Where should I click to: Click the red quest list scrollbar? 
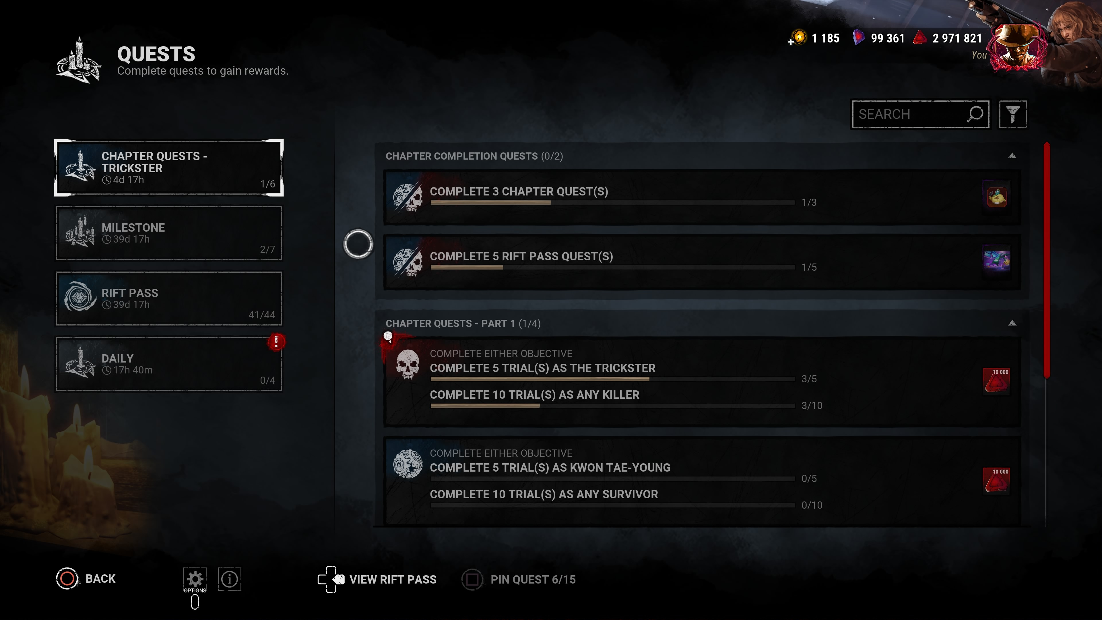[1046, 260]
